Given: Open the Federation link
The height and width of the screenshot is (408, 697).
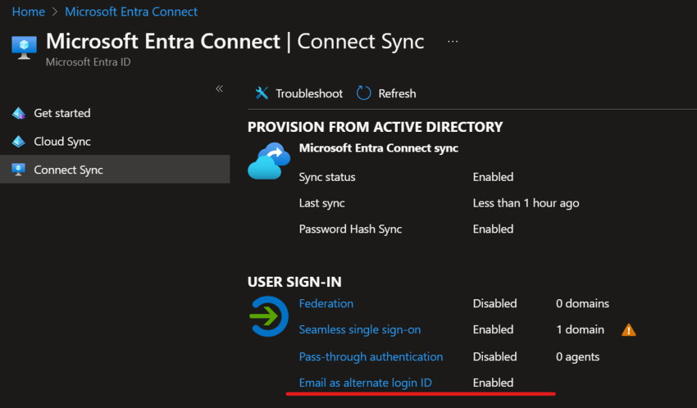Looking at the screenshot, I should click(x=326, y=303).
